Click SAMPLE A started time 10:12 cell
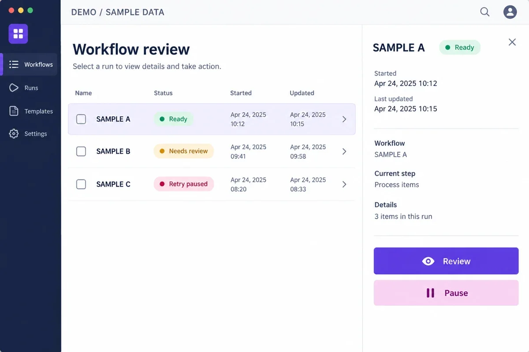The width and height of the screenshot is (529, 352). point(248,119)
